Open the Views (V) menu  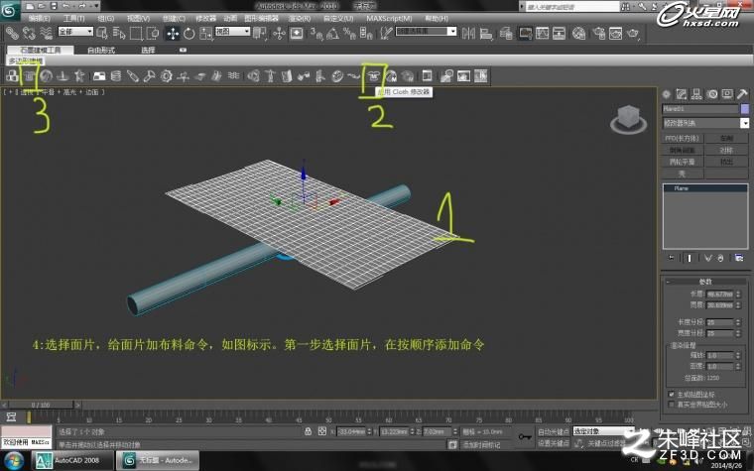[138, 18]
